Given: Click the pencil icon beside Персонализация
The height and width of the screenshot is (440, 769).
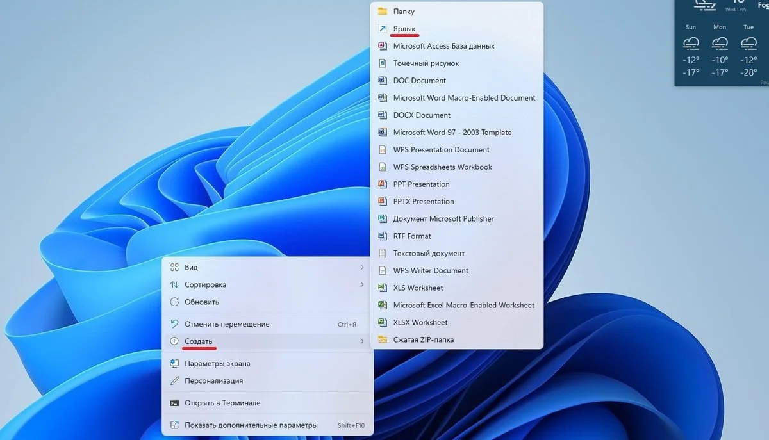Looking at the screenshot, I should tap(174, 380).
